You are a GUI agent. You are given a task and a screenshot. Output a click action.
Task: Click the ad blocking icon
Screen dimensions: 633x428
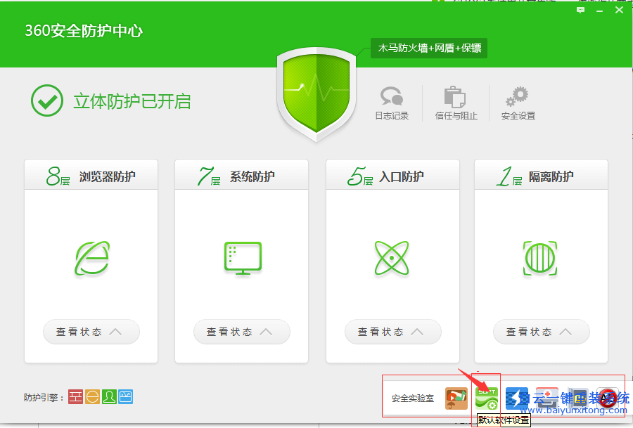click(608, 398)
